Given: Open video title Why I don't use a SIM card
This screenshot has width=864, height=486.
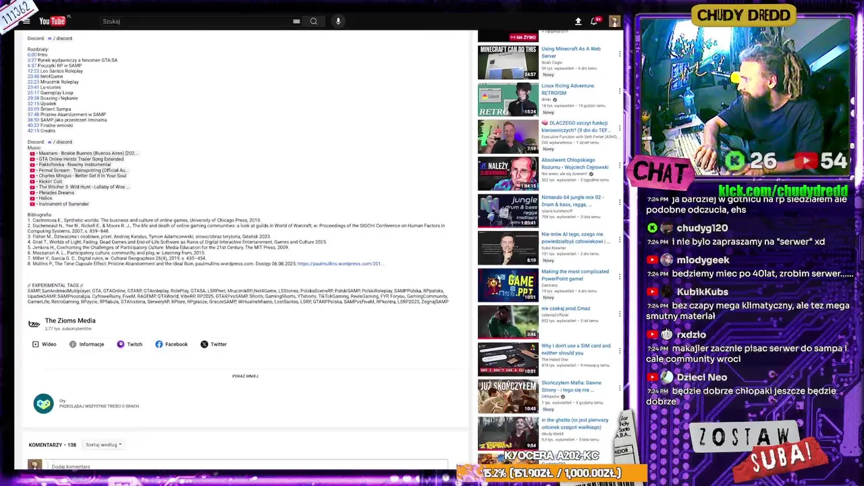Looking at the screenshot, I should [576, 349].
